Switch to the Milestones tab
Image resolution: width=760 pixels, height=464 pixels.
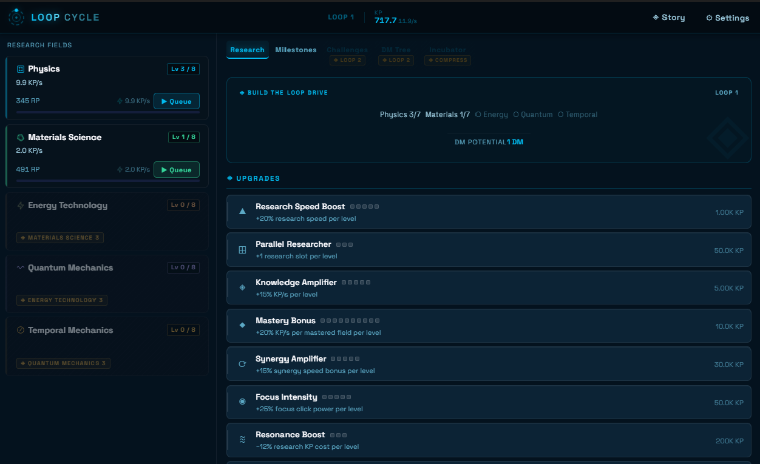click(296, 50)
